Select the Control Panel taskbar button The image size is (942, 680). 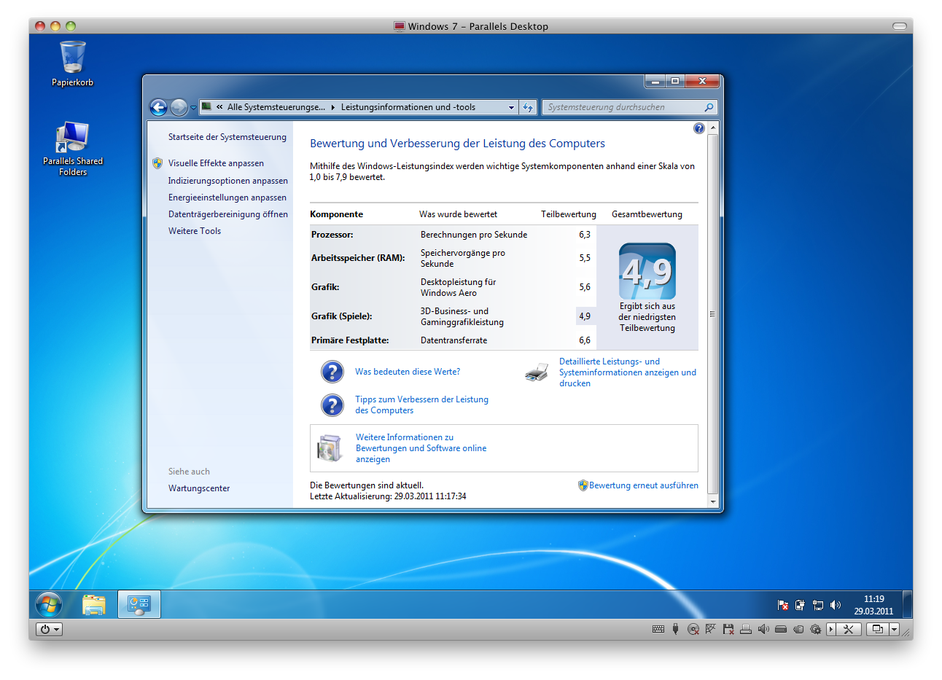click(139, 604)
